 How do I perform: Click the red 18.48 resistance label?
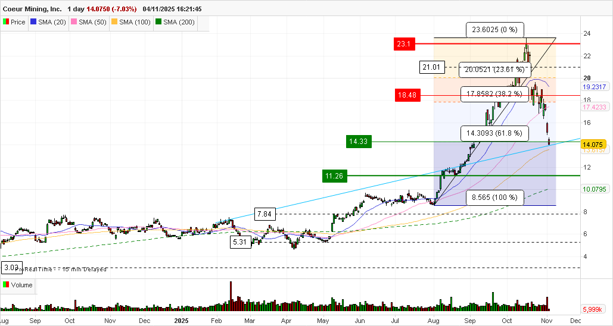[407, 95]
